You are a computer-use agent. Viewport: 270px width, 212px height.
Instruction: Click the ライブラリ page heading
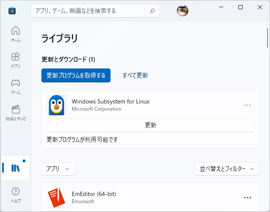(59, 38)
